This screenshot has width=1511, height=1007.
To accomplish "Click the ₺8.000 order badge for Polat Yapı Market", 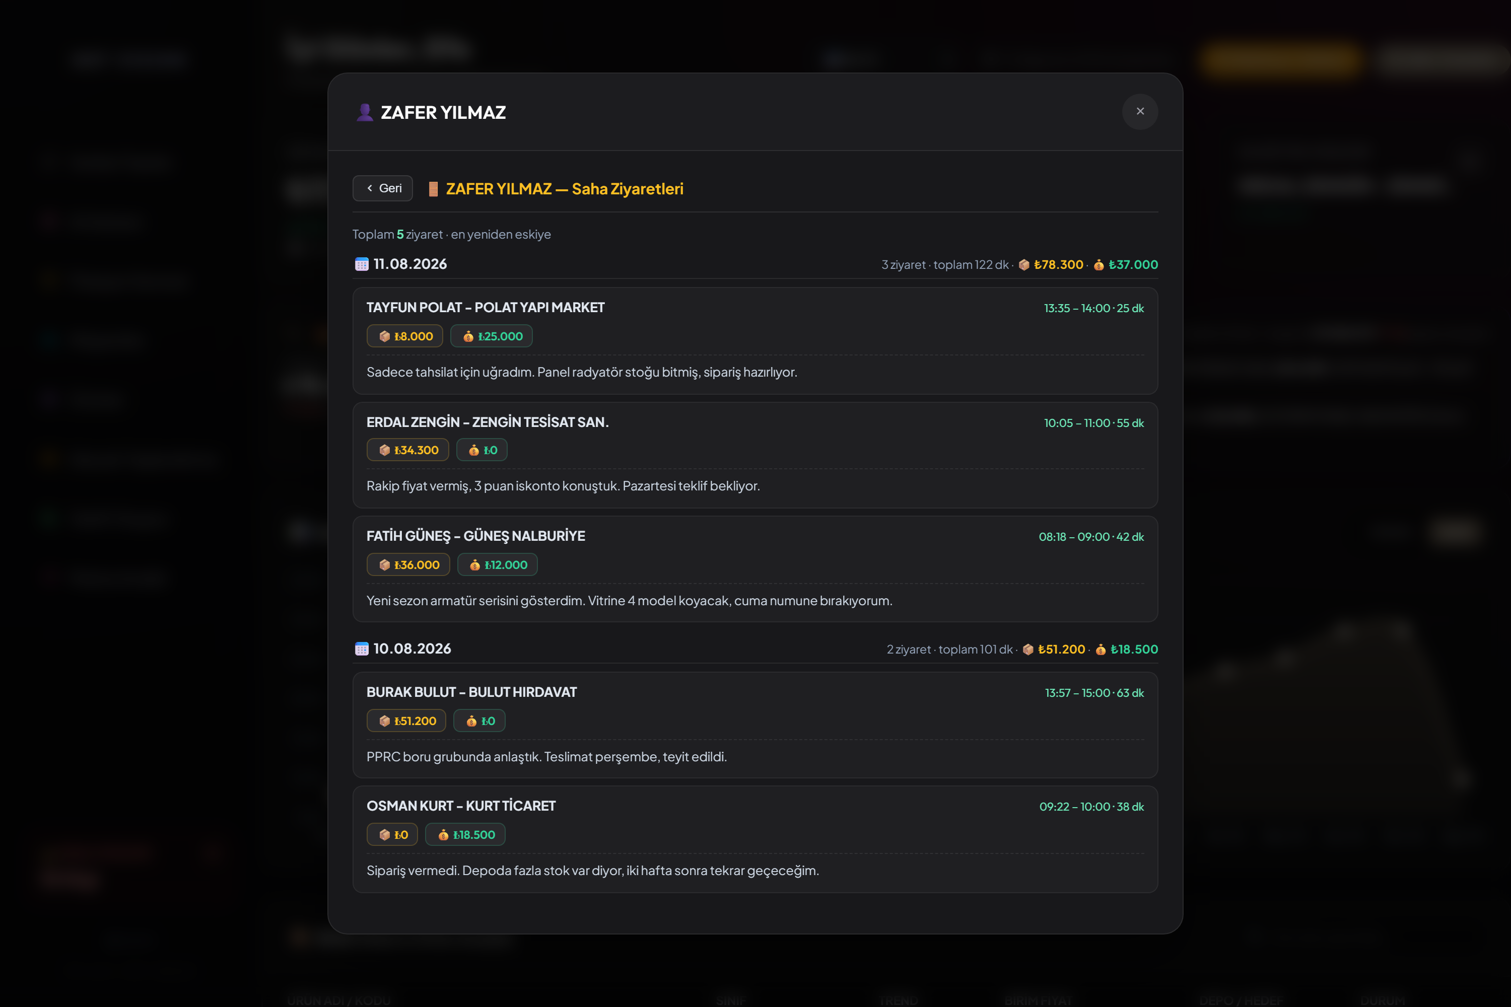I will pyautogui.click(x=405, y=336).
